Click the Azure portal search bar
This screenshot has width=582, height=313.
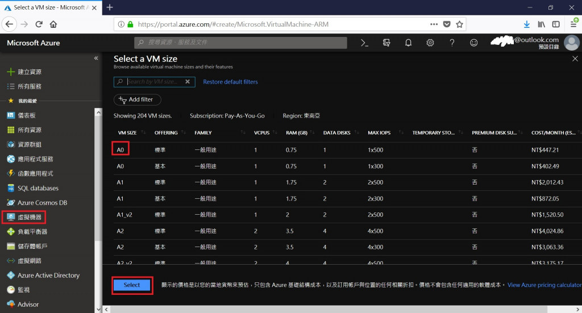point(240,43)
